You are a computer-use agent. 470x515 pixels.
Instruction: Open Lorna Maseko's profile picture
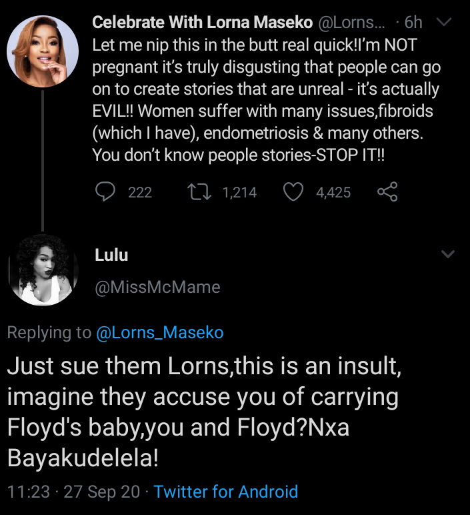[x=42, y=51]
